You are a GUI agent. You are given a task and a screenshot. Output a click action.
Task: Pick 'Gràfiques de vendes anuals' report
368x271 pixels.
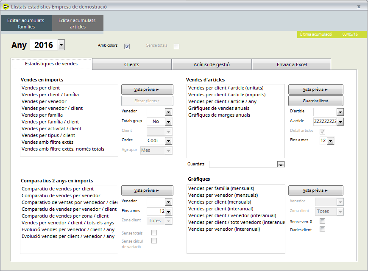point(236,108)
